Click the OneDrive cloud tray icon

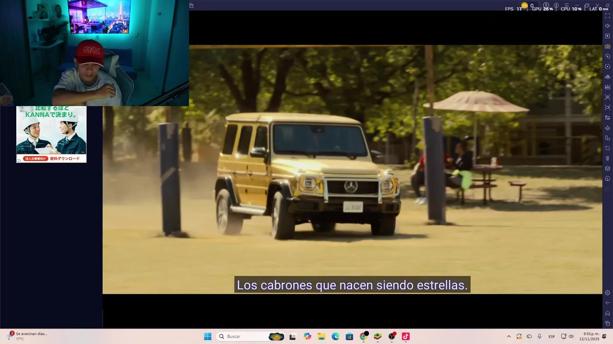pos(529,336)
